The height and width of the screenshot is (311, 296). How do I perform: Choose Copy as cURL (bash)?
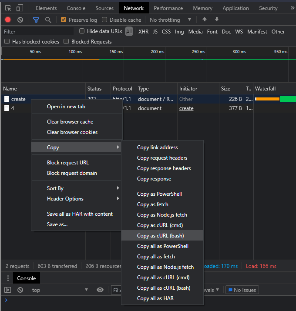[x=162, y=235]
